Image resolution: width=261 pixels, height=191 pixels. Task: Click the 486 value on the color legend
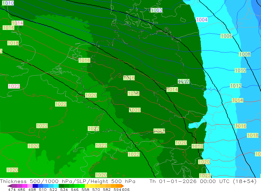[21, 190]
